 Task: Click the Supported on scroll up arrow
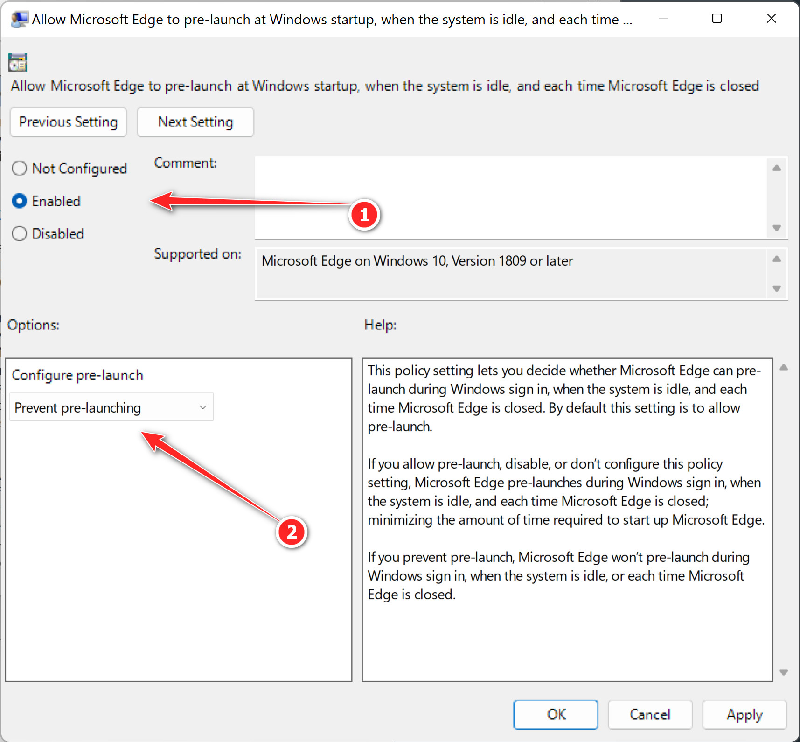[777, 259]
